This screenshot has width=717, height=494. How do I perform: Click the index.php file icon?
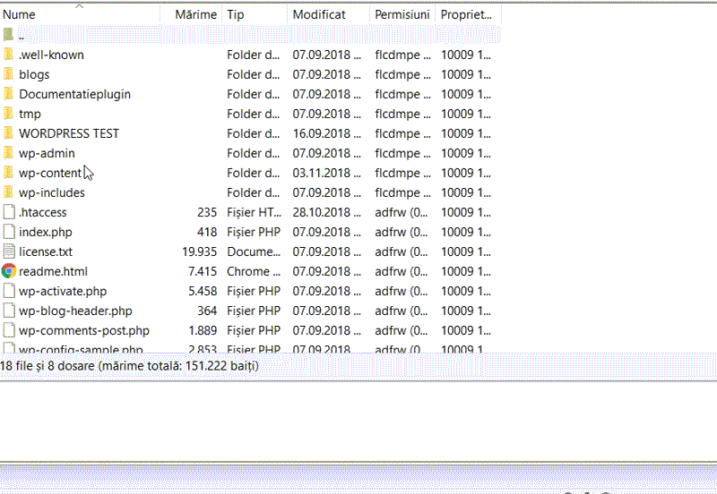(x=9, y=232)
